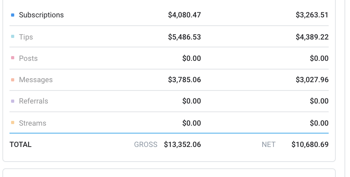Click the Messages net amount $3,027.96
The height and width of the screenshot is (177, 350).
312,80
